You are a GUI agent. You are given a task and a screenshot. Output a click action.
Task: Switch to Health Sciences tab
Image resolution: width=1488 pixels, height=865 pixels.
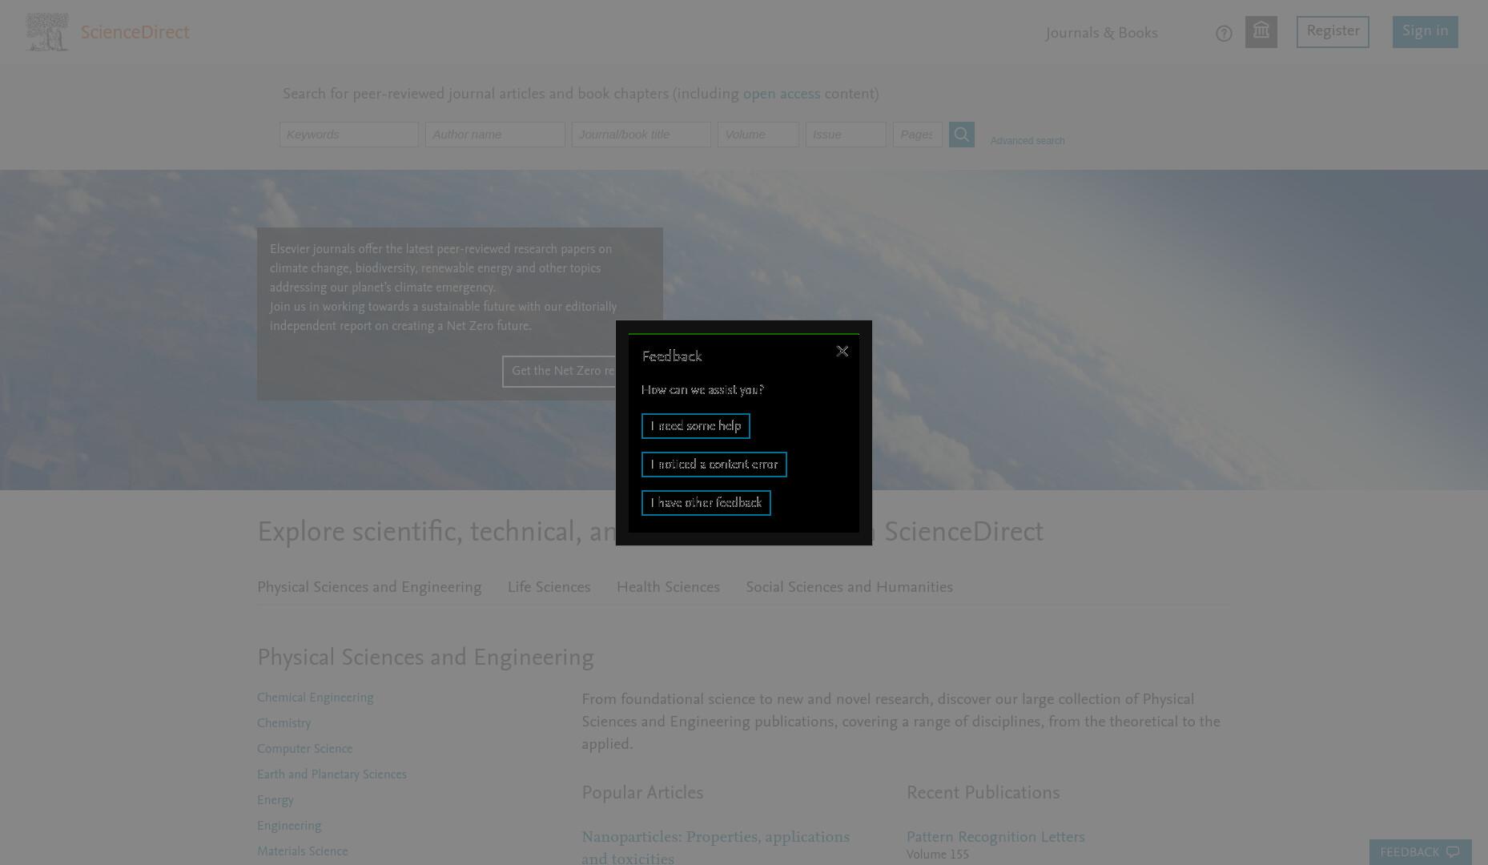(668, 588)
